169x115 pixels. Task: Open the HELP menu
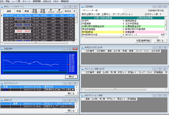point(56,1)
